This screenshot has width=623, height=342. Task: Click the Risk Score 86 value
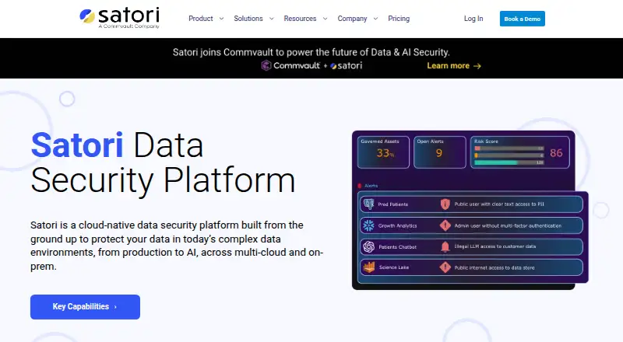click(556, 153)
